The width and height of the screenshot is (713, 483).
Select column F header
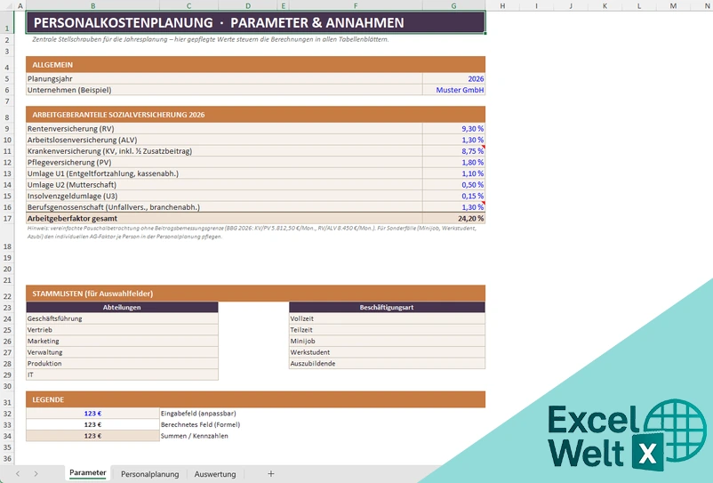point(356,5)
